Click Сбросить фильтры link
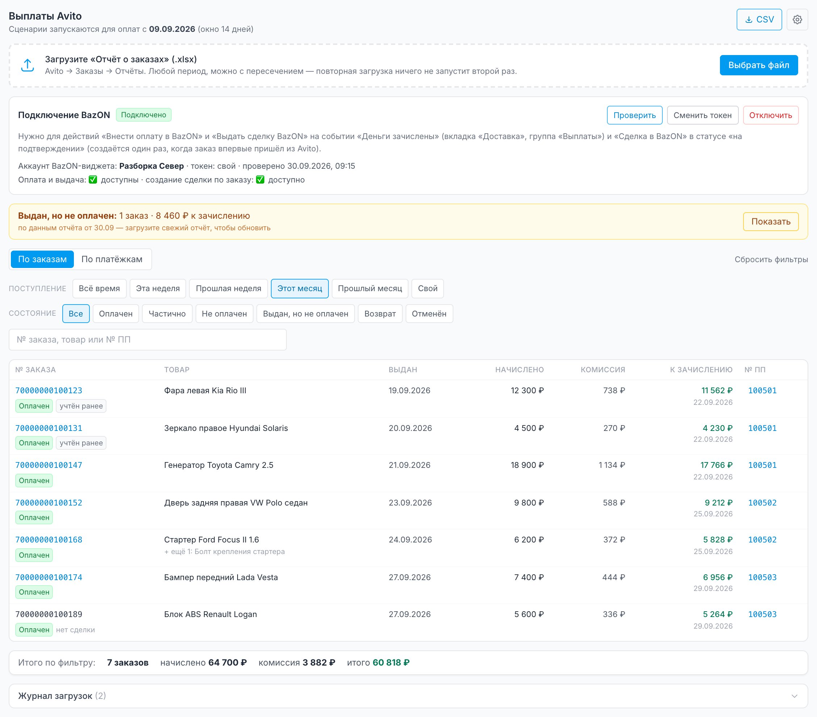The width and height of the screenshot is (817, 717). point(771,259)
